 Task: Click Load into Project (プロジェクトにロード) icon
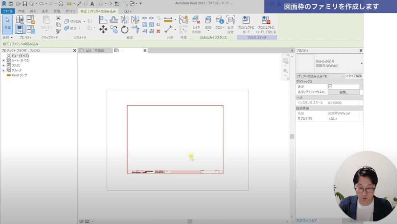point(246,23)
